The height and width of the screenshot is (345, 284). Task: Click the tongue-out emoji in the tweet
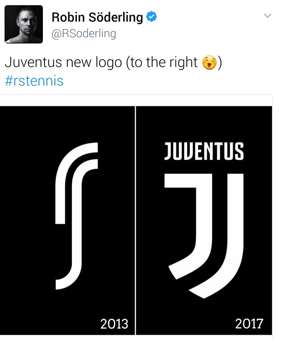(210, 63)
